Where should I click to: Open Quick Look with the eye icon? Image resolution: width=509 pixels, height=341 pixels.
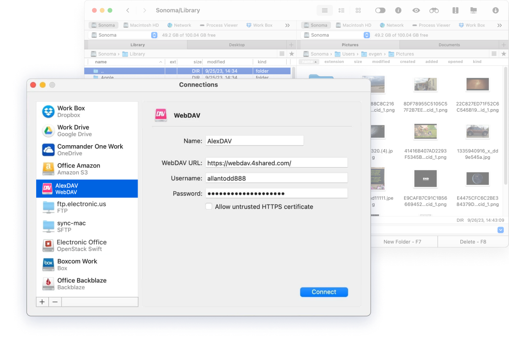[416, 10]
